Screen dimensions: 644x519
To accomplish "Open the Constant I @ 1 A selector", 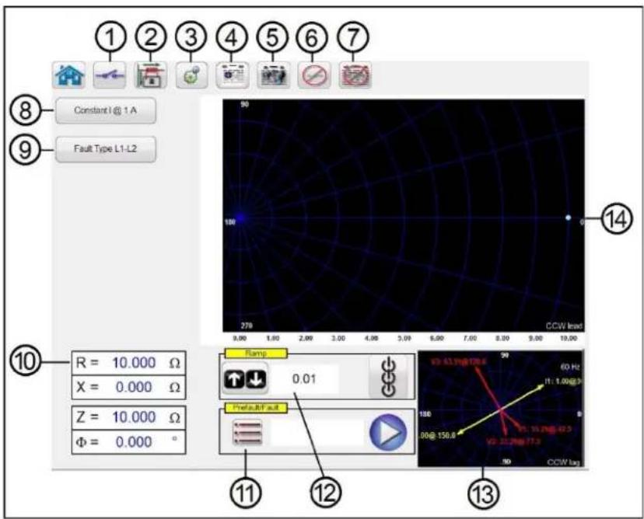I will (x=106, y=110).
